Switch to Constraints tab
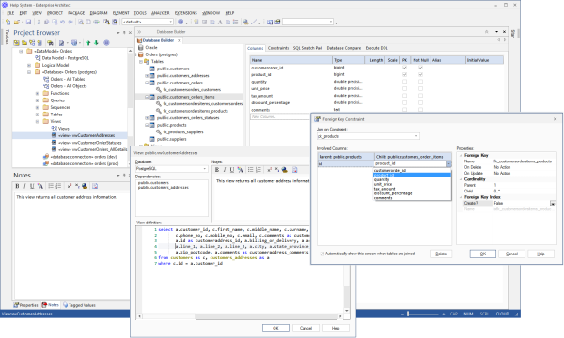The image size is (564, 338). coord(278,48)
